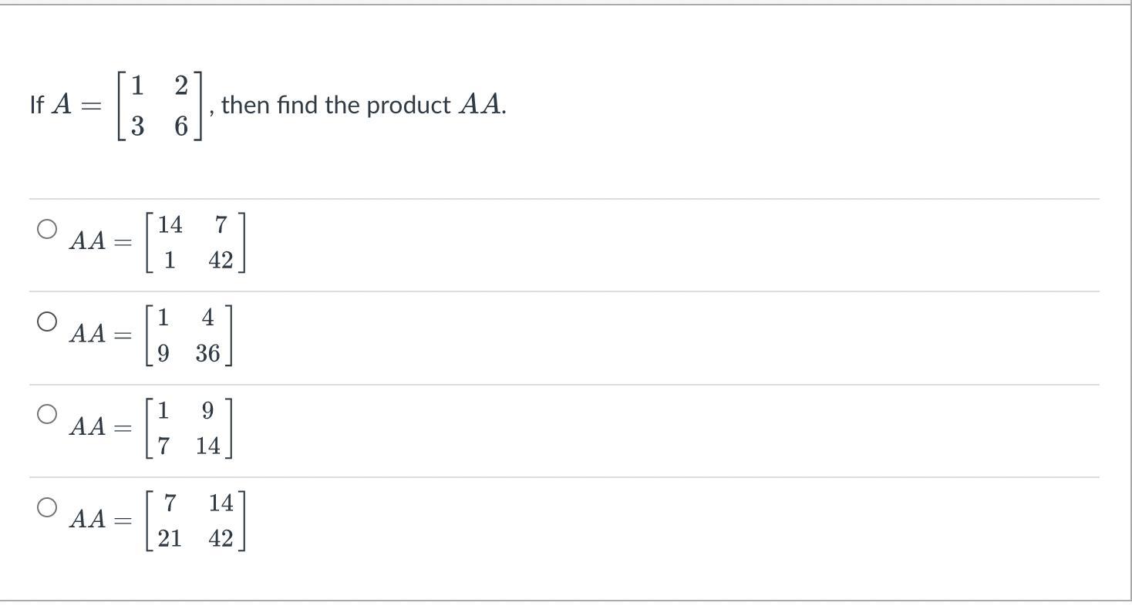Click the "If A =" text in the question
The height and width of the screenshot is (606, 1132).
pyautogui.click(x=66, y=105)
